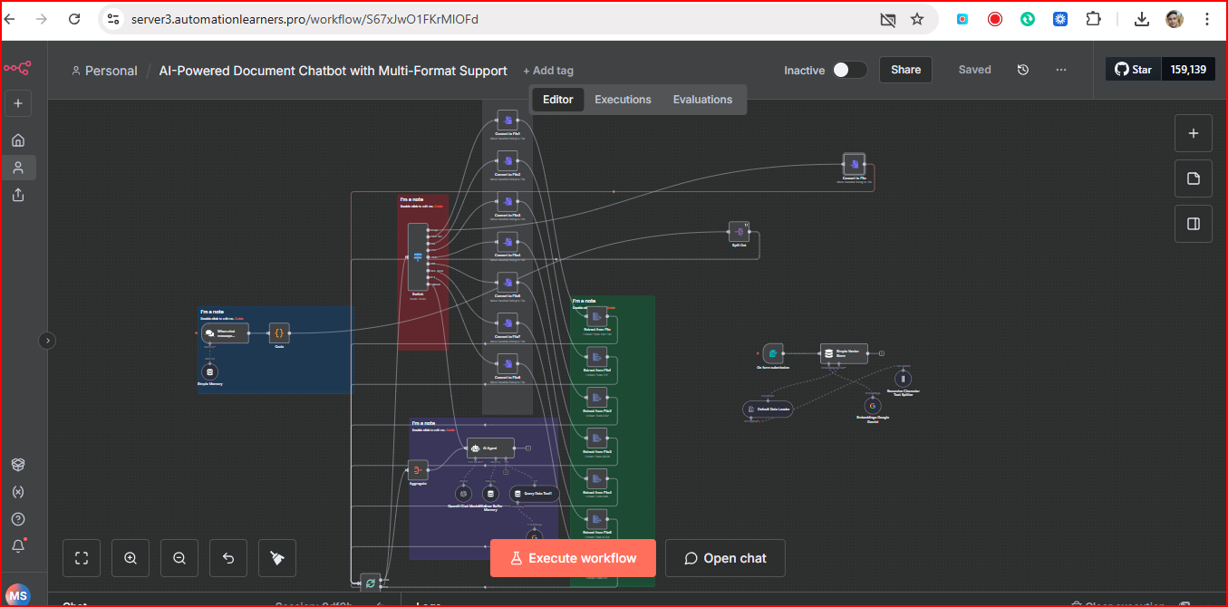This screenshot has width=1228, height=607.
Task: Fit workflow to view
Action: pyautogui.click(x=82, y=558)
